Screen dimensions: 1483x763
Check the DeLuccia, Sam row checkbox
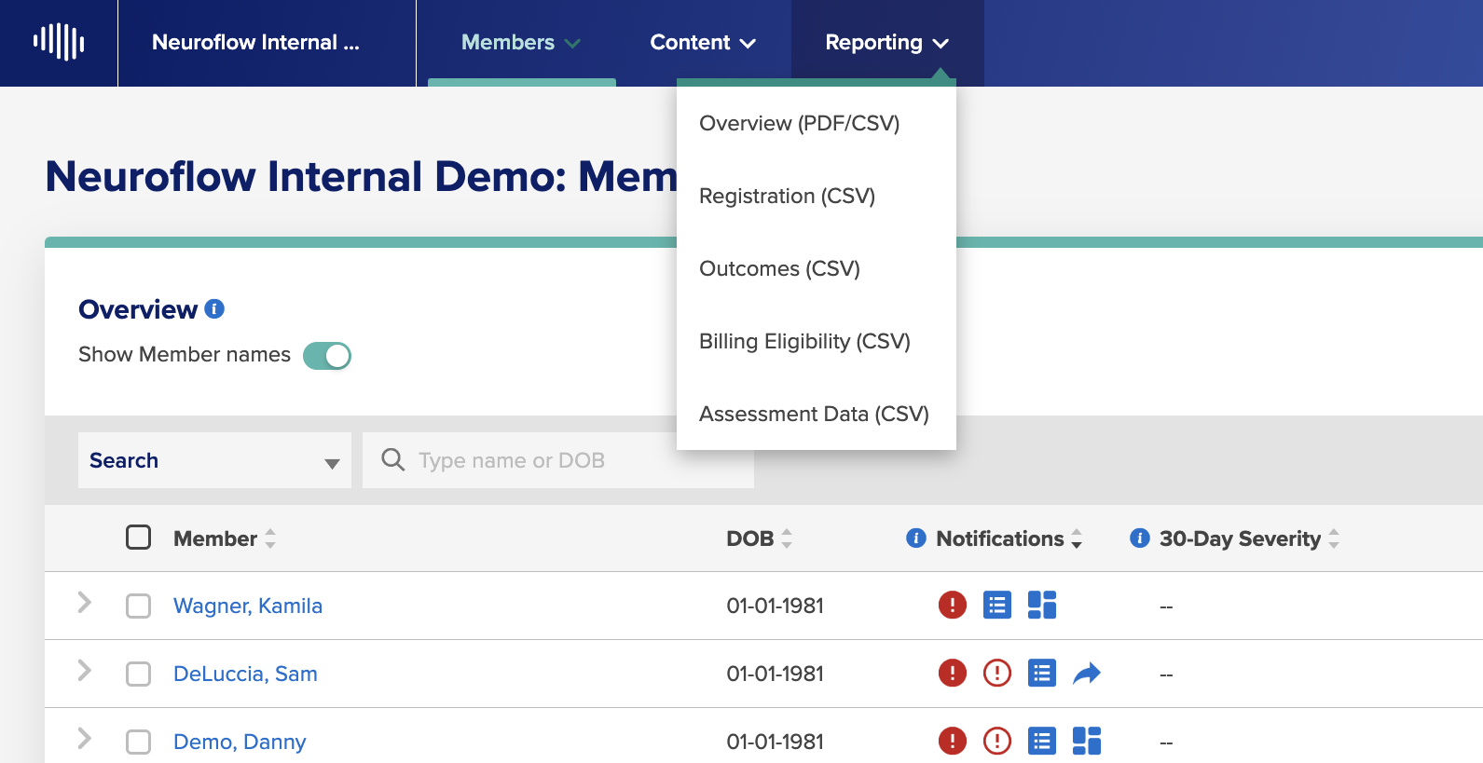138,674
